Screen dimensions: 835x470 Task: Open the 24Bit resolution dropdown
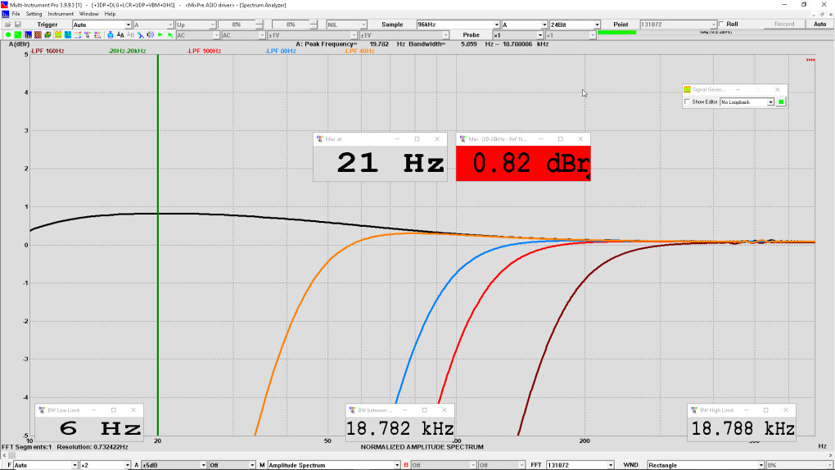tap(575, 25)
